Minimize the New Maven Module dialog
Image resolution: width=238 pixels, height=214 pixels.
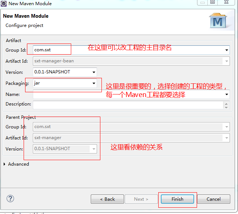coord(203,2)
